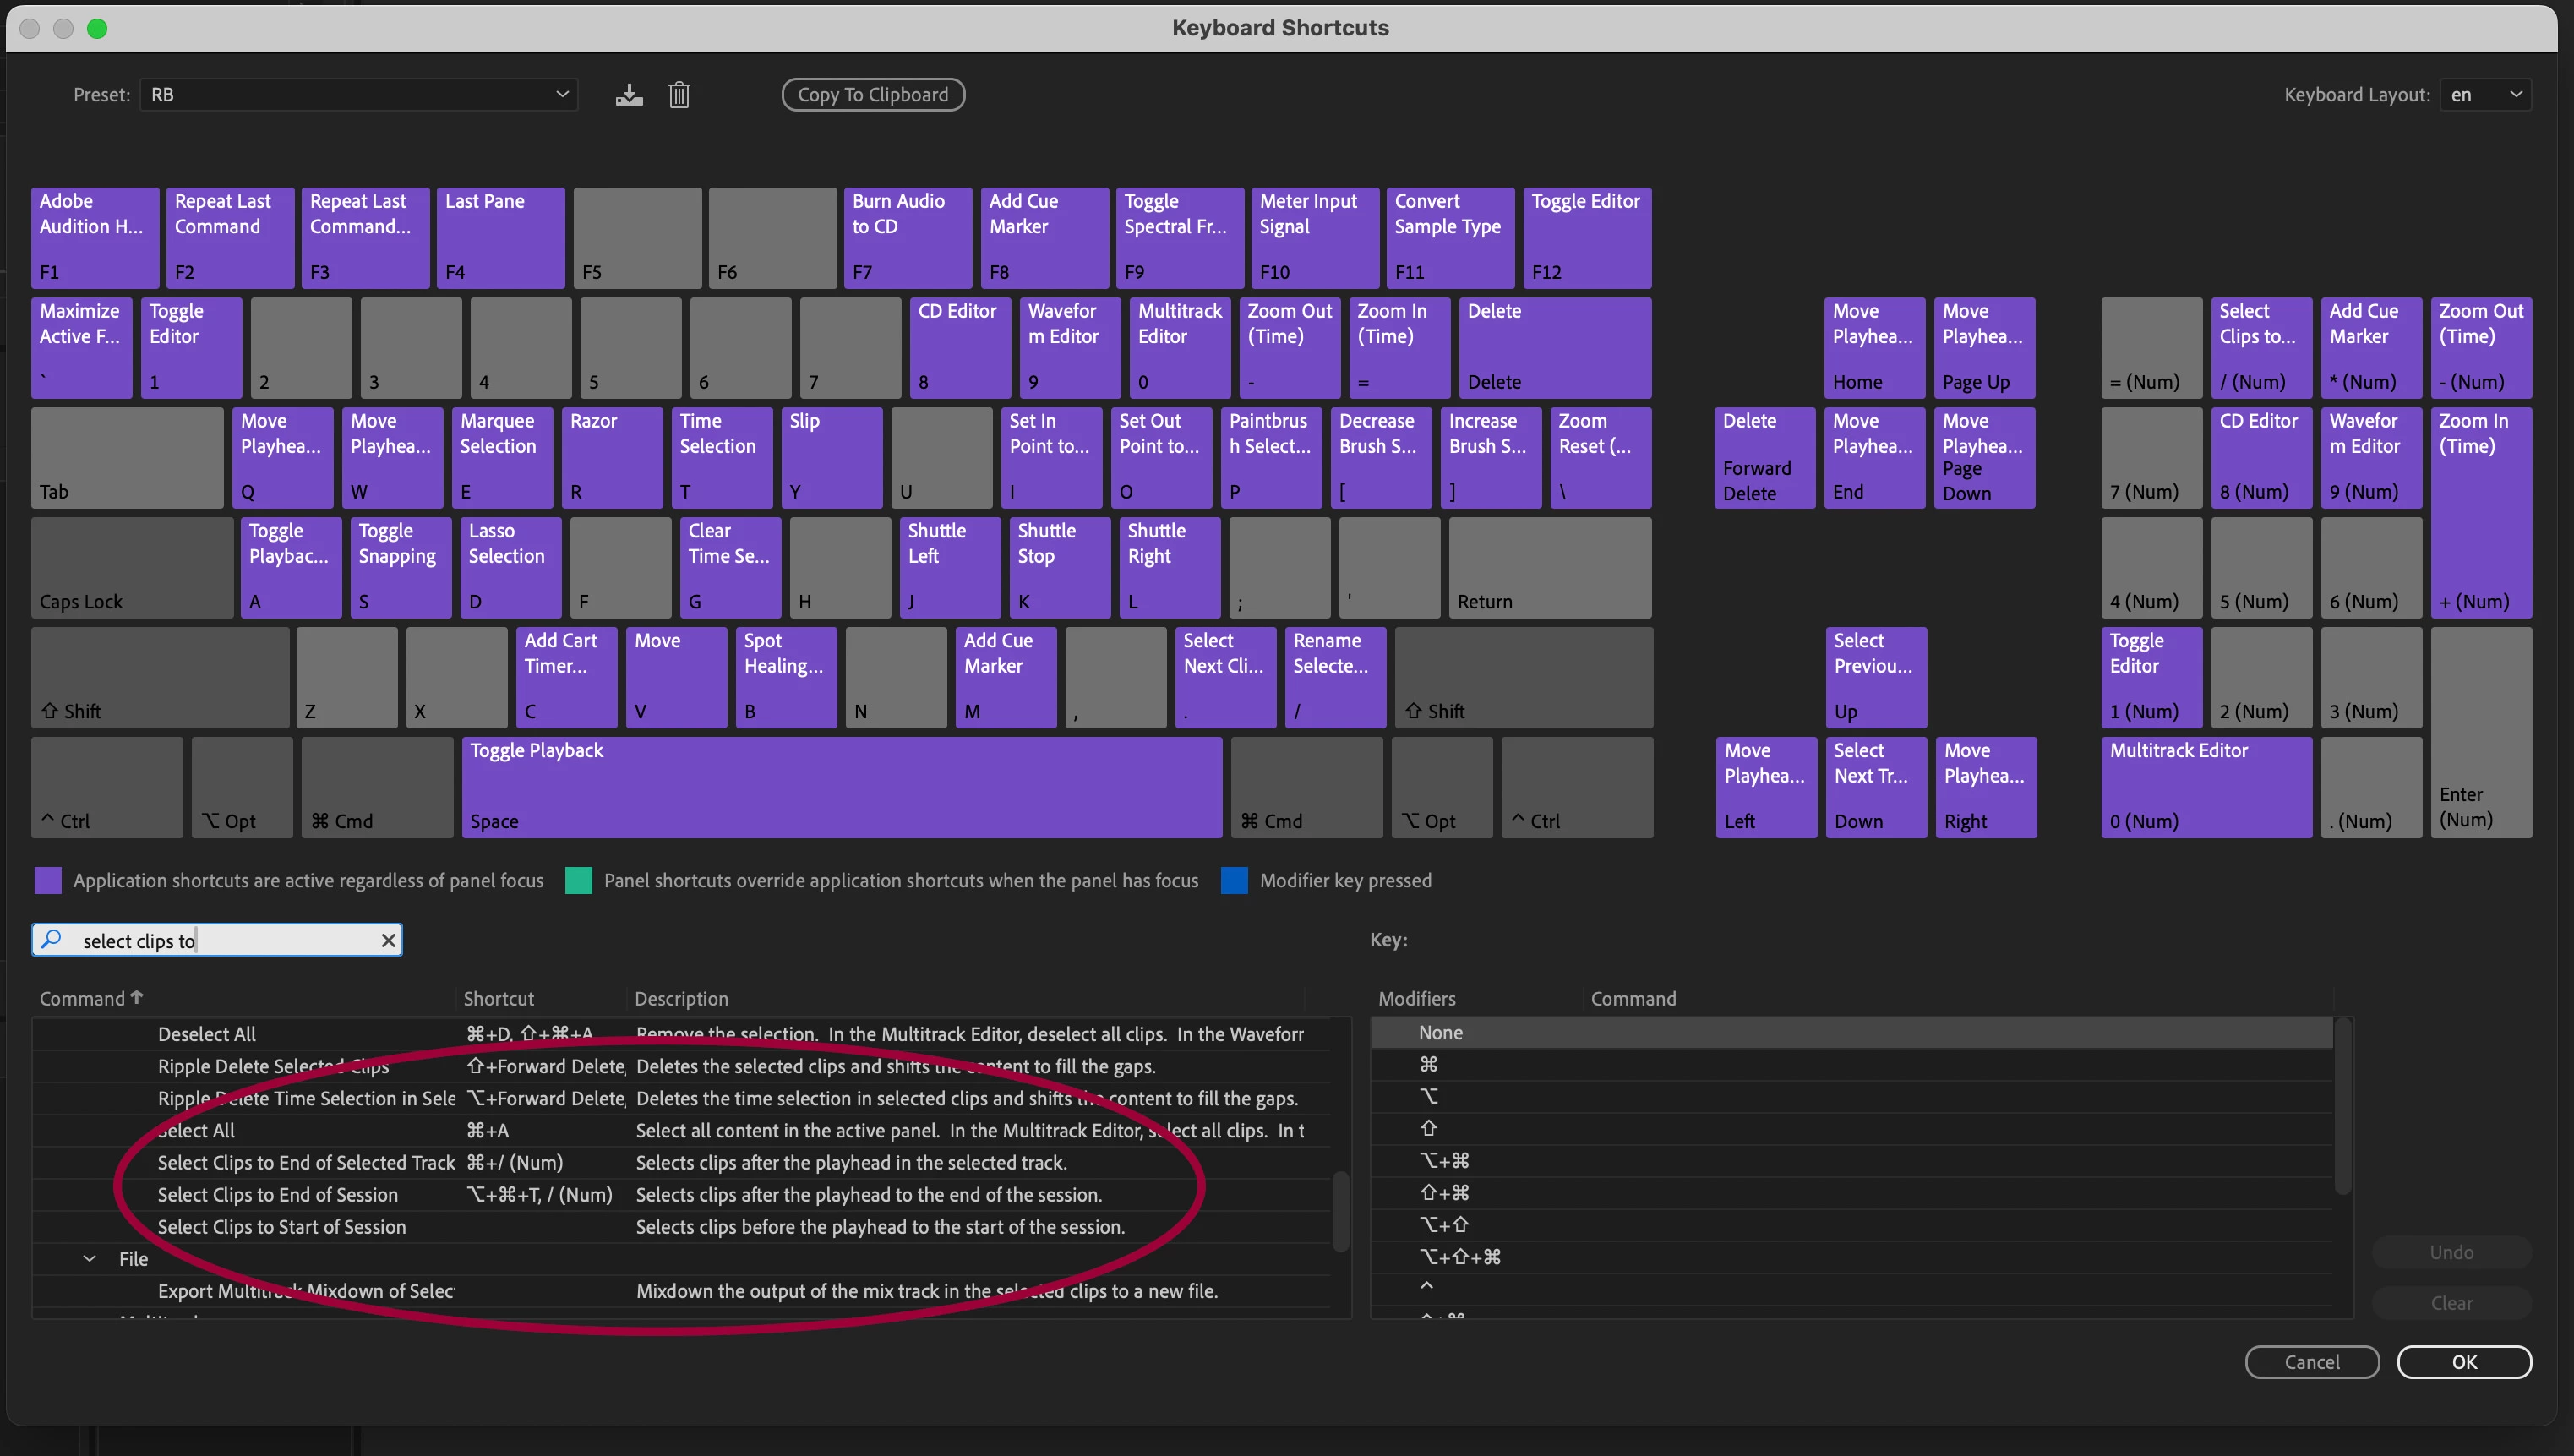Click the left Shift key on keyboard map

[160, 677]
